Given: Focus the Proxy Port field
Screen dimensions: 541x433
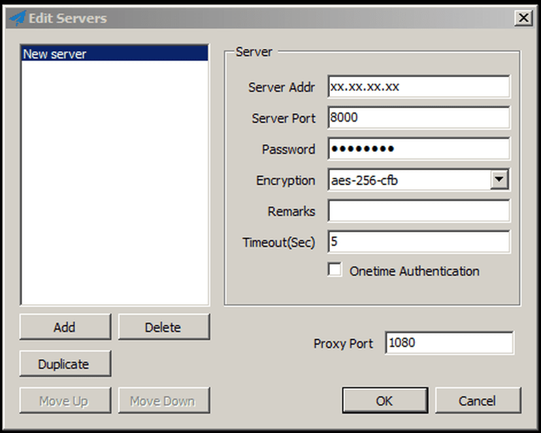Looking at the screenshot, I should point(450,343).
